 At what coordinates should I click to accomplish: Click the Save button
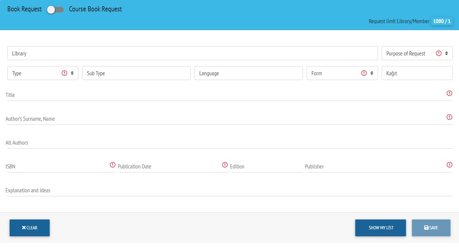click(x=431, y=228)
